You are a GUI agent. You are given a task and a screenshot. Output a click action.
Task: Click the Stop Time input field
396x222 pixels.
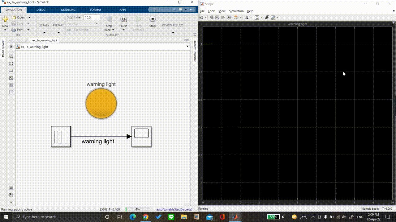coord(92,18)
